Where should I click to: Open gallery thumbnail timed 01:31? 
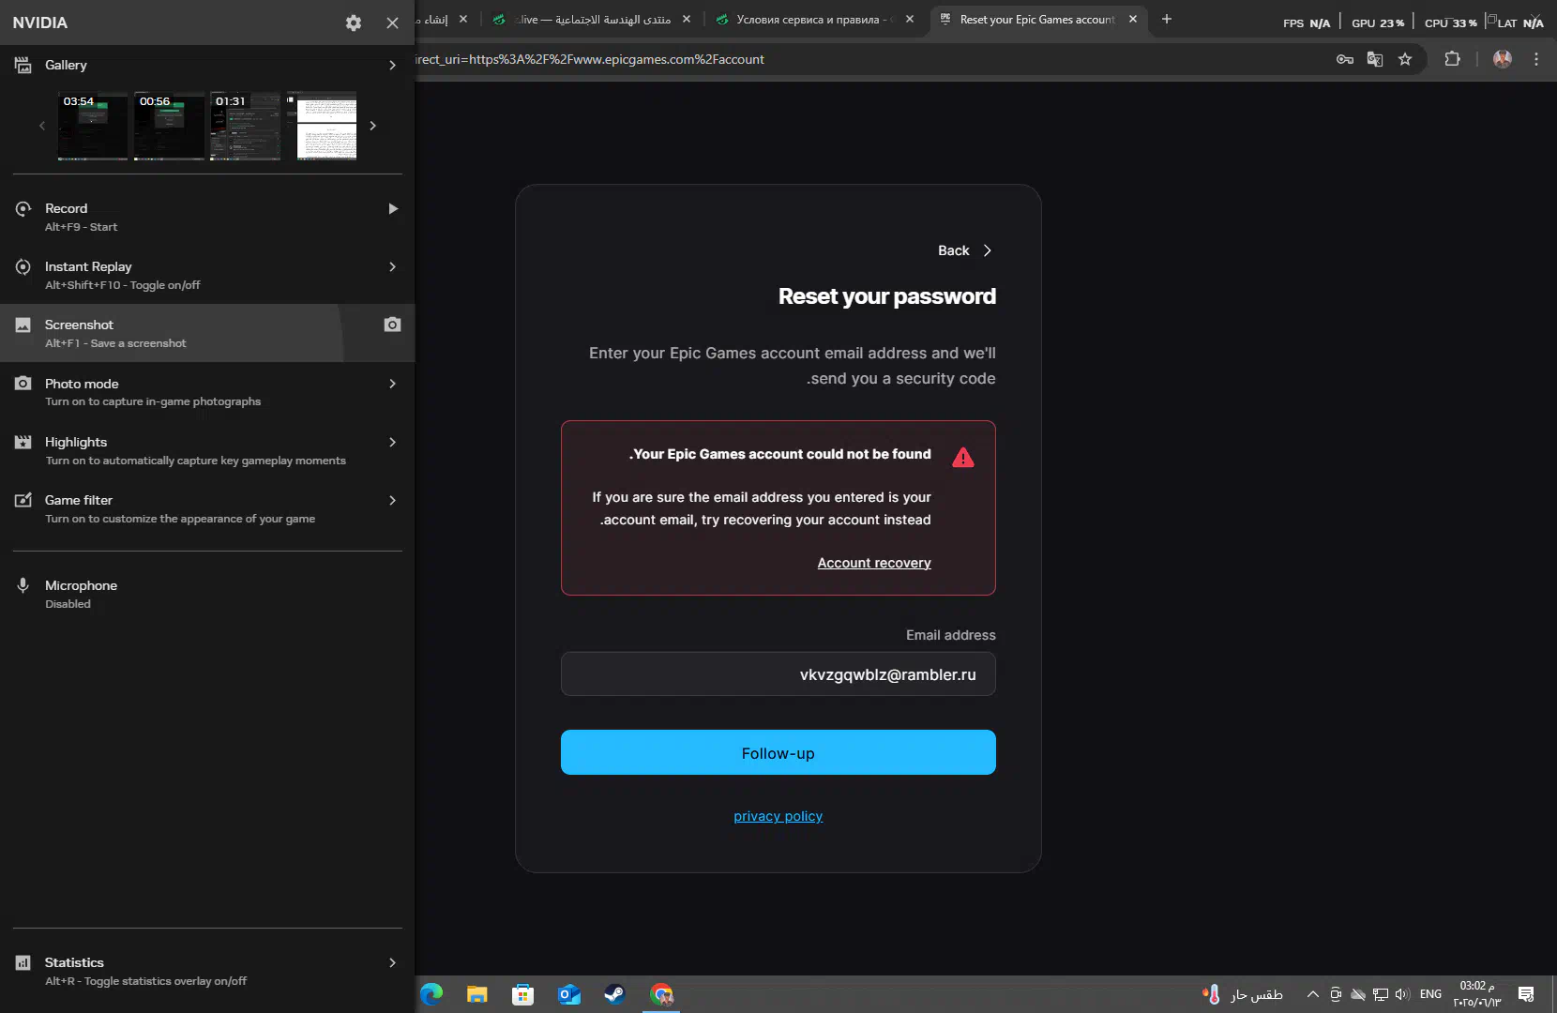[x=246, y=126]
